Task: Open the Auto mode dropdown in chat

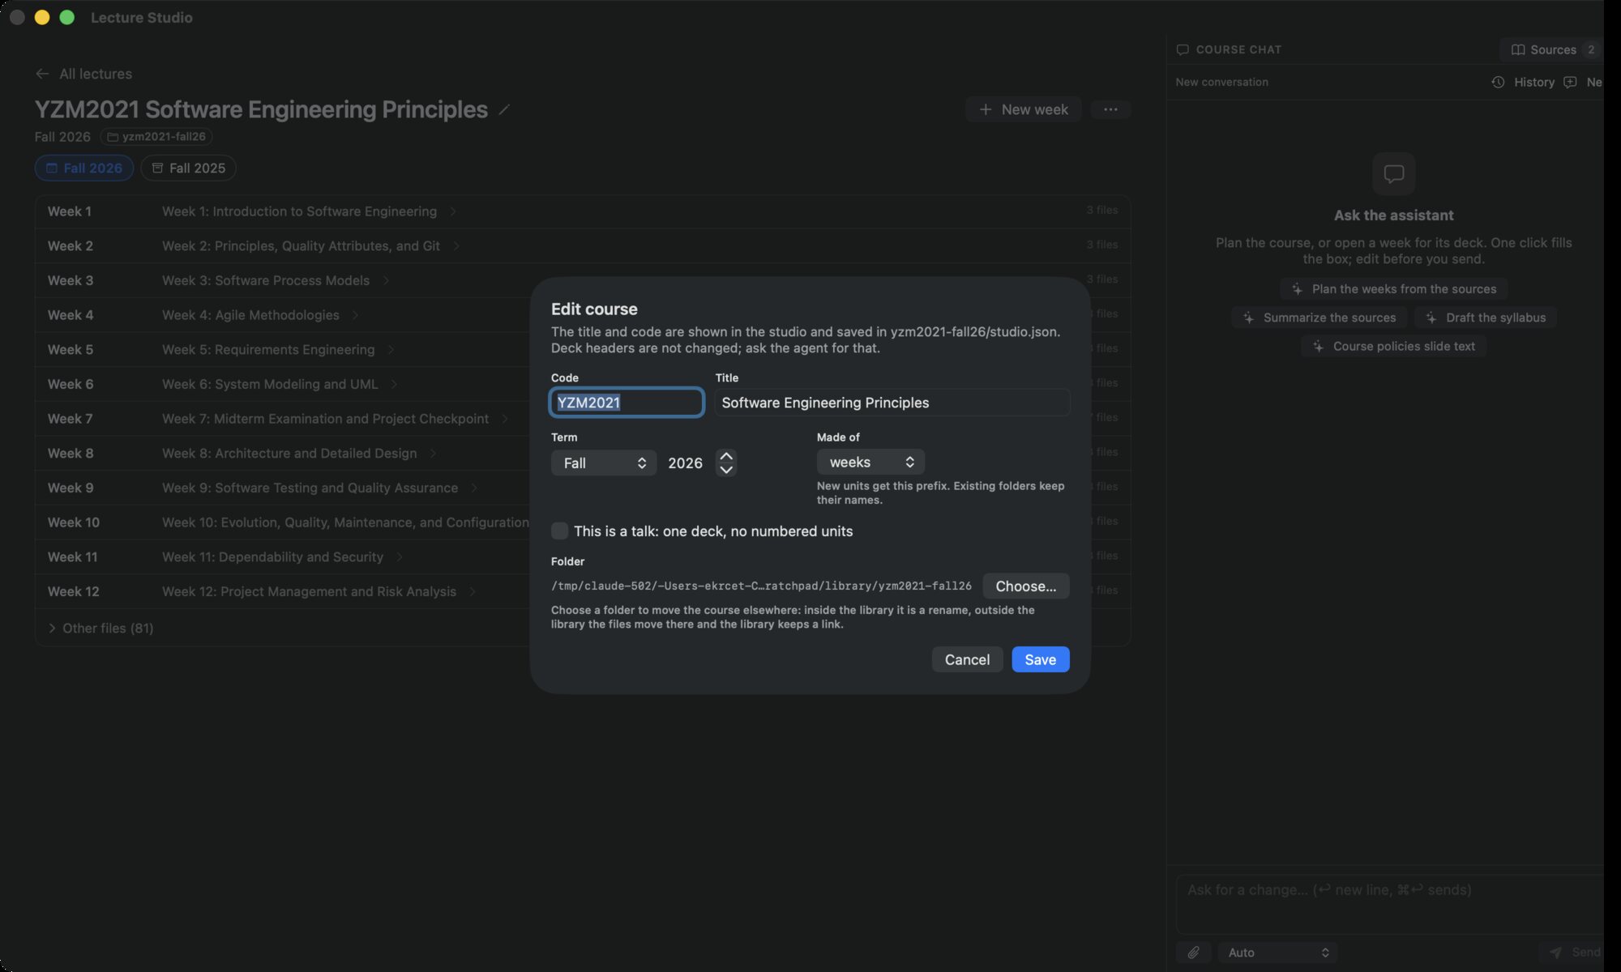Action: 1277,953
